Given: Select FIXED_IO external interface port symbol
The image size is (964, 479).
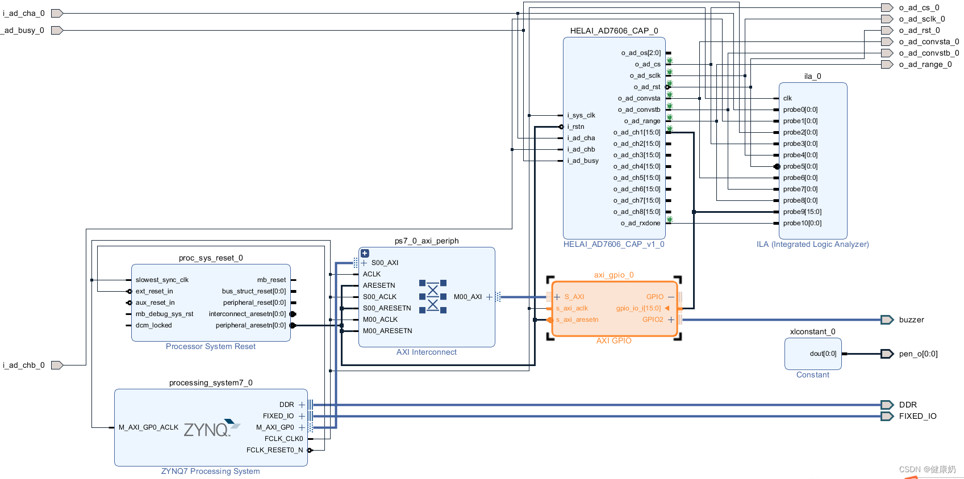Looking at the screenshot, I should point(887,416).
